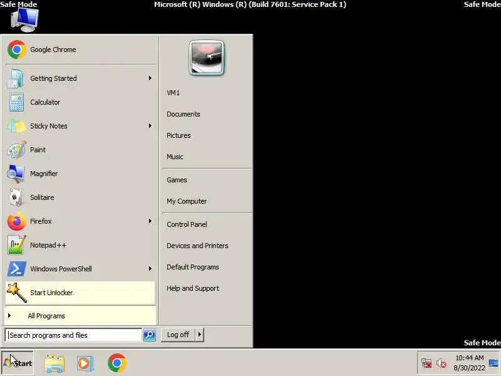Launch Calculator via its icon
This screenshot has height=376, width=501.
coord(16,102)
